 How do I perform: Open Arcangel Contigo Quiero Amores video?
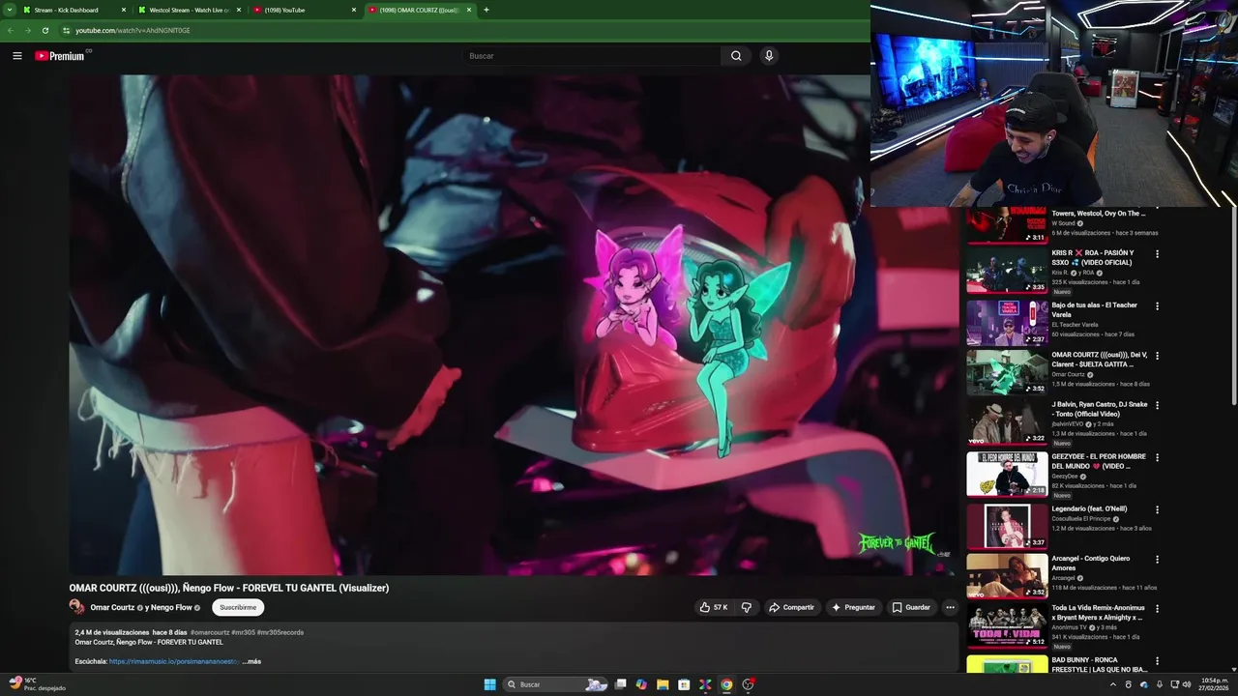pyautogui.click(x=1007, y=575)
